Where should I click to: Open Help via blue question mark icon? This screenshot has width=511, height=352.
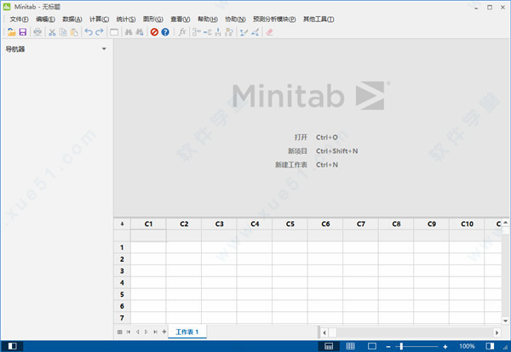pyautogui.click(x=165, y=32)
